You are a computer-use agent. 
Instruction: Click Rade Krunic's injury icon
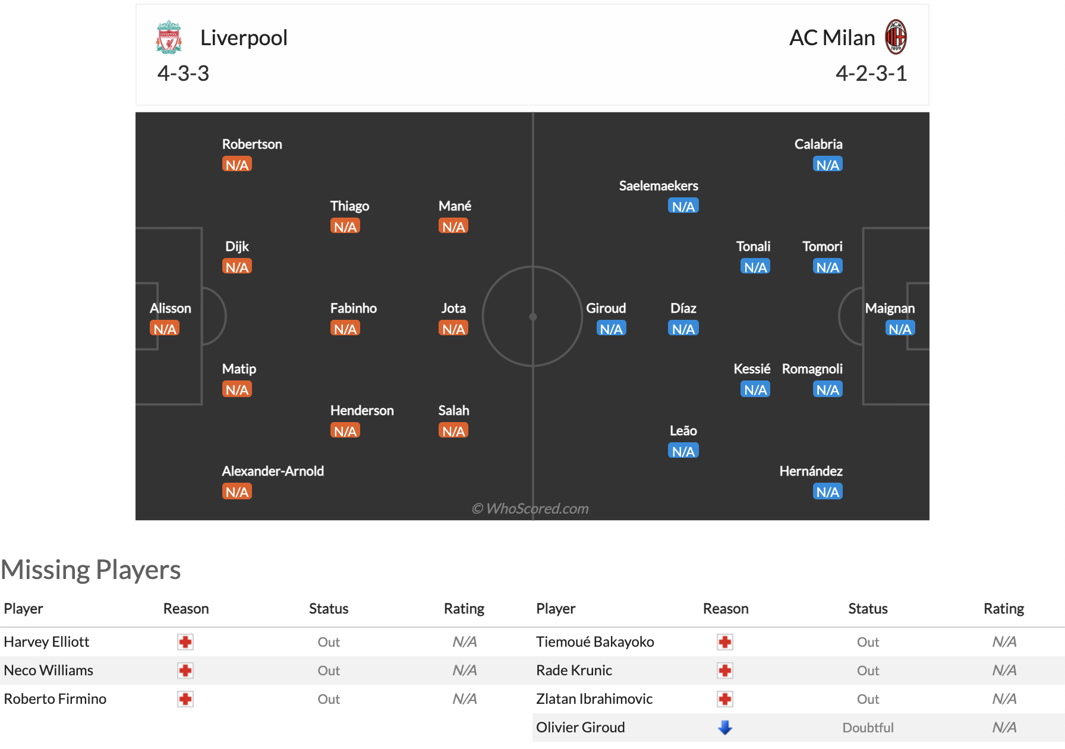point(725,671)
